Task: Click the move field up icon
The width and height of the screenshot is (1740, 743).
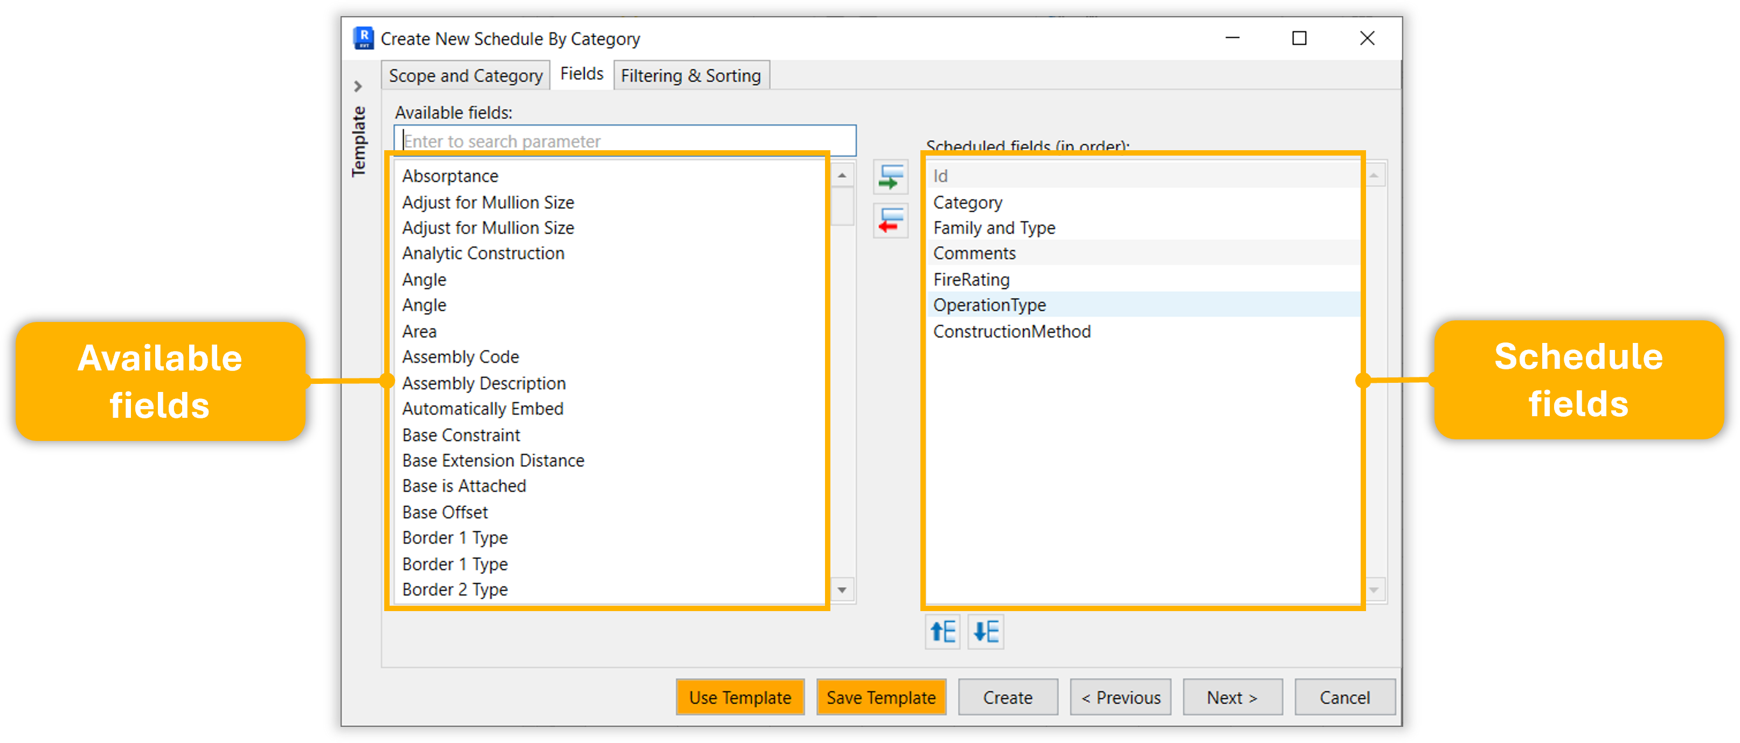Action: (942, 632)
